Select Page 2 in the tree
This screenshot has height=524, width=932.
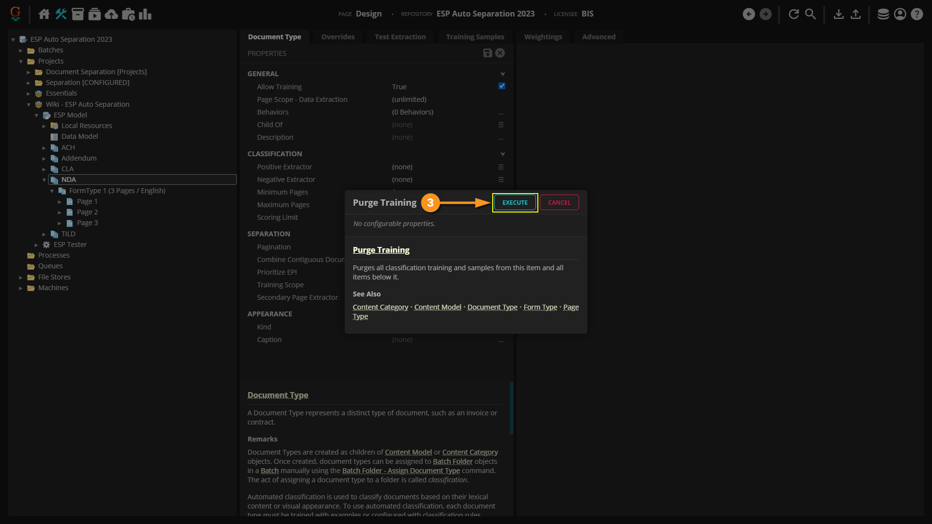point(87,212)
